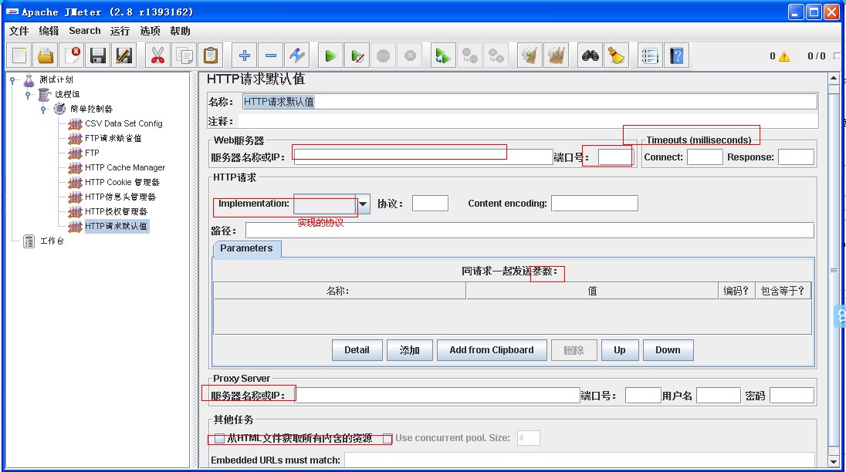Image resolution: width=846 pixels, height=472 pixels.
Task: Click the gray Shutdown icon
Action: [x=410, y=56]
